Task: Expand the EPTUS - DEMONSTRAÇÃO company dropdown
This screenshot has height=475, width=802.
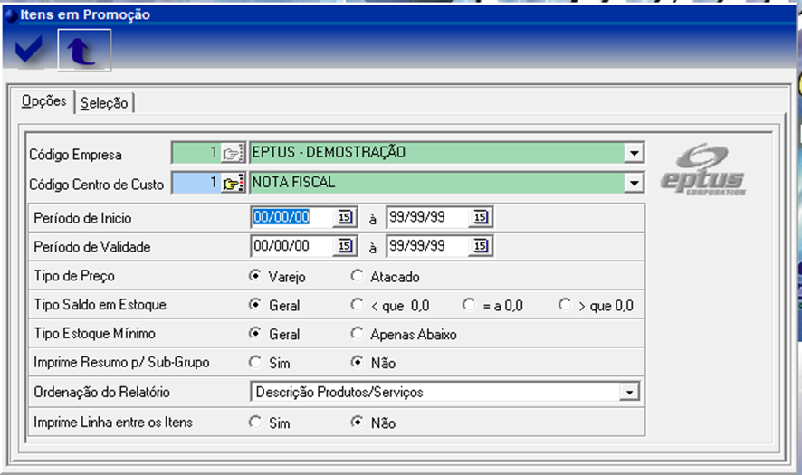Action: click(635, 153)
